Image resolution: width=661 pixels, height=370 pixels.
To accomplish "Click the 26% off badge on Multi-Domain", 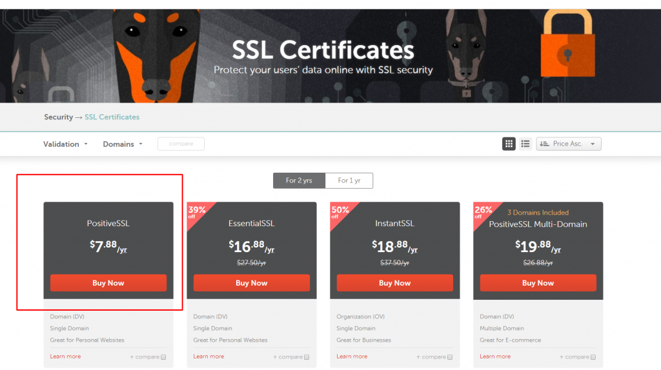I will (482, 211).
